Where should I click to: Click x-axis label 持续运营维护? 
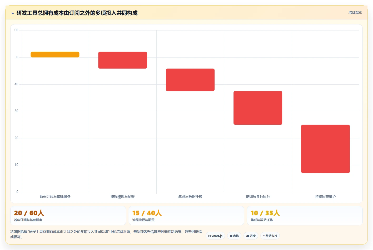[x=326, y=197]
